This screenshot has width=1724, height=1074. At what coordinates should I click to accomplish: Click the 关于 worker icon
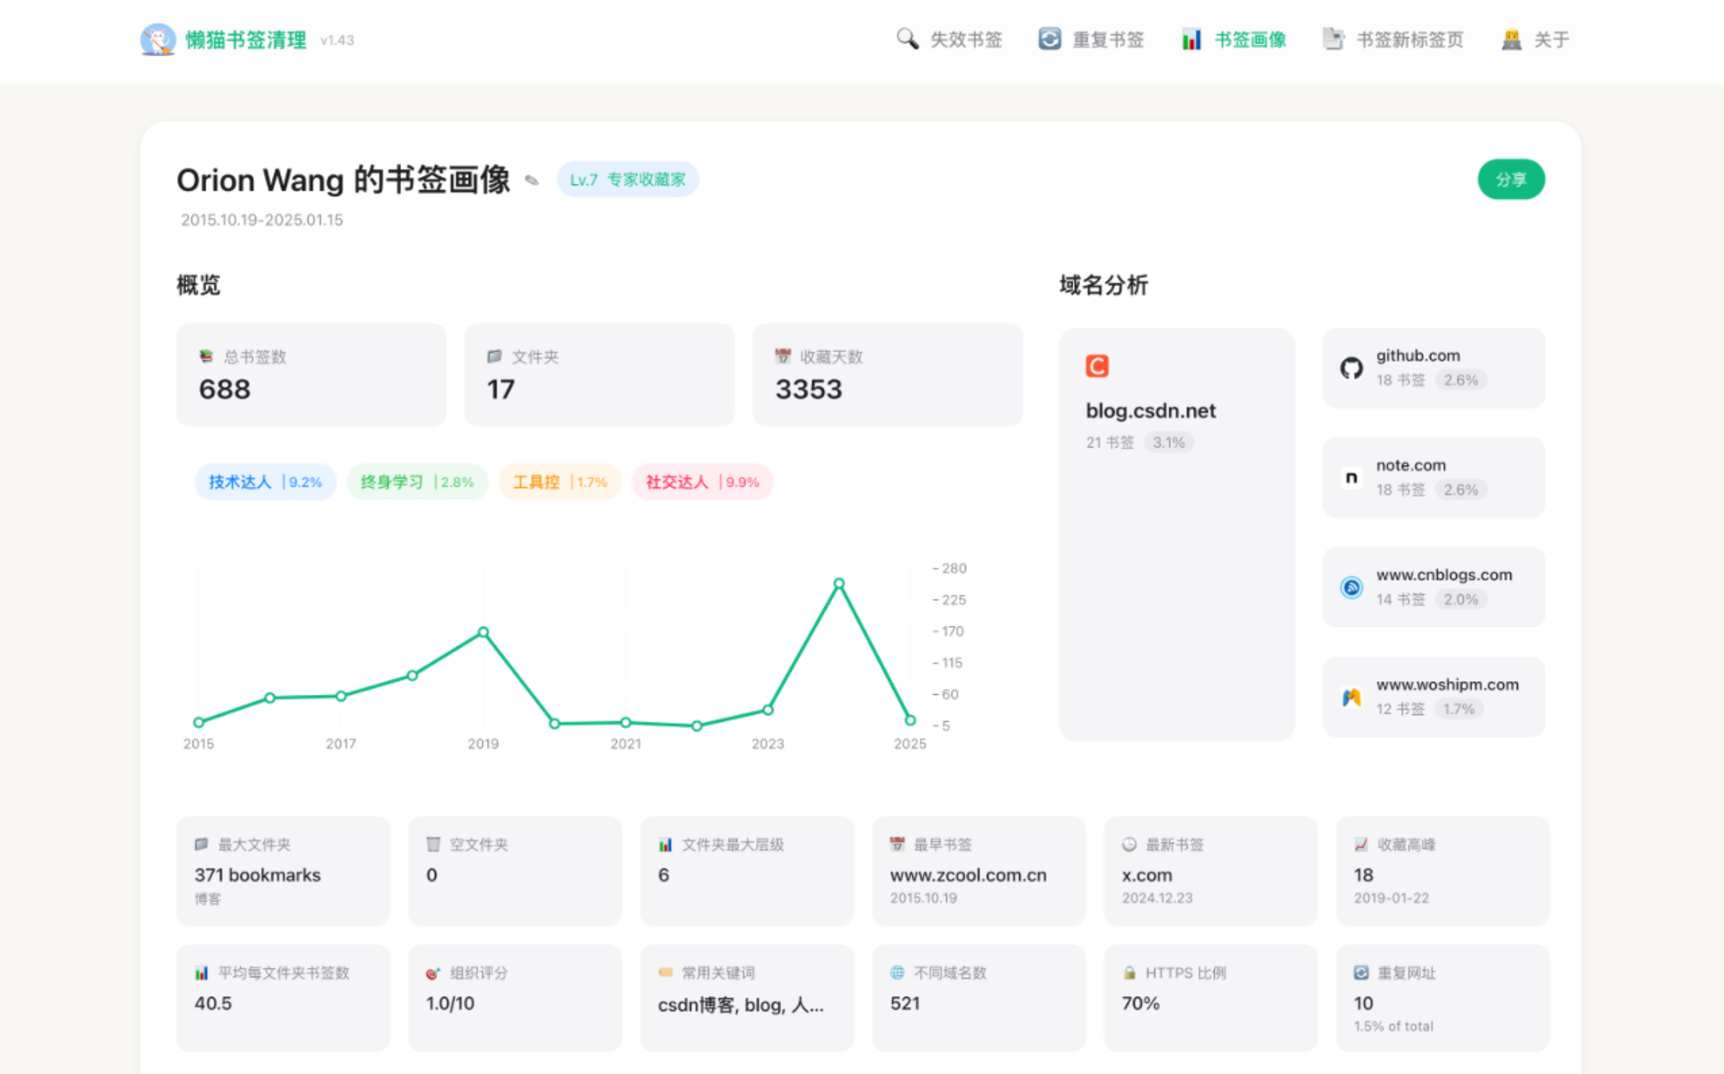pos(1512,39)
